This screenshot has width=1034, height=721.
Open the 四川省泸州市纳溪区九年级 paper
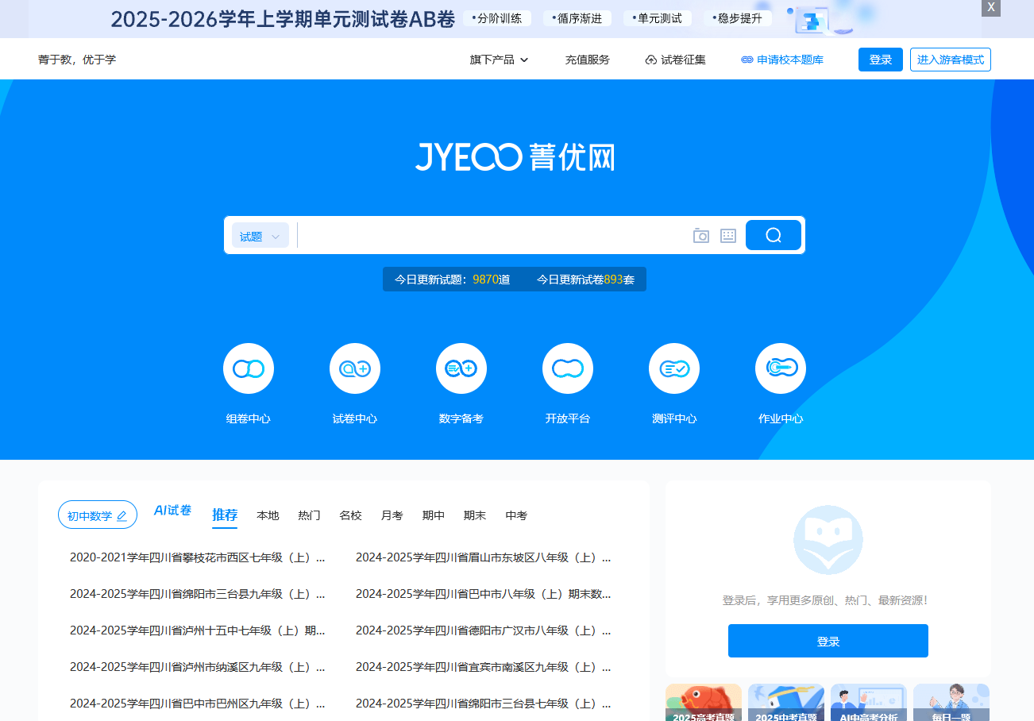click(x=198, y=667)
